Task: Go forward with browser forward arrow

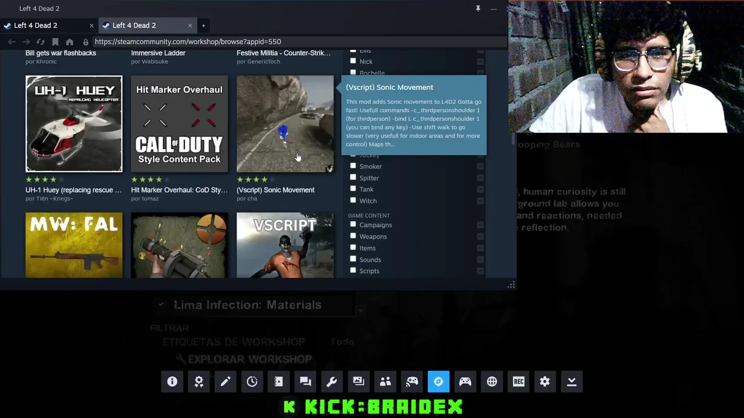Action: click(26, 42)
